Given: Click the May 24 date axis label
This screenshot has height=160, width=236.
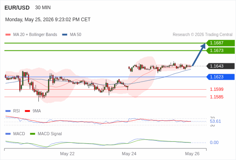Looking at the screenshot, I should [129, 154].
